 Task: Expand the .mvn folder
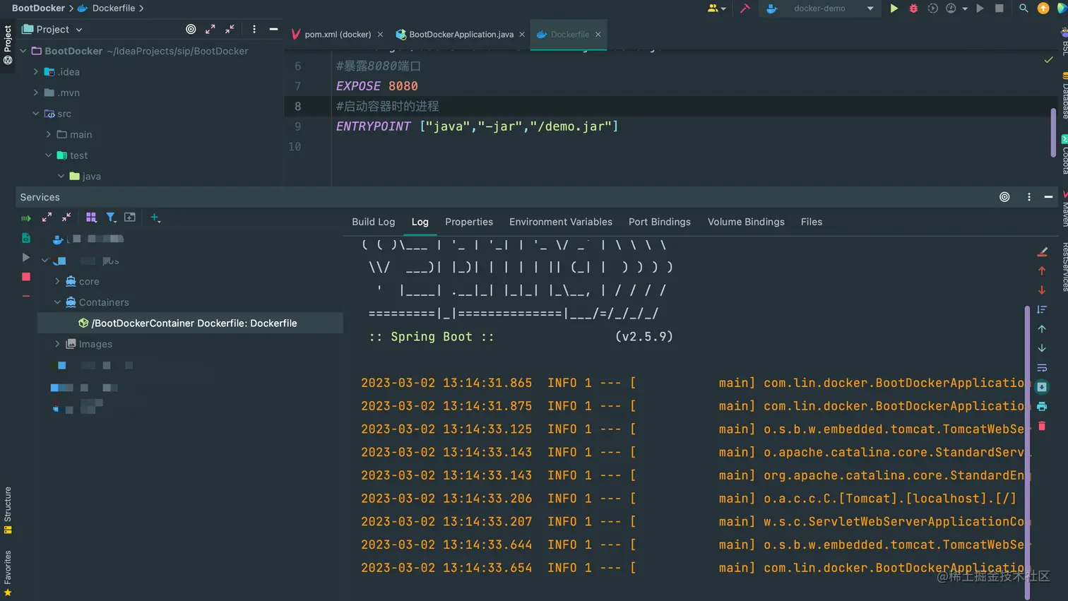(36, 93)
